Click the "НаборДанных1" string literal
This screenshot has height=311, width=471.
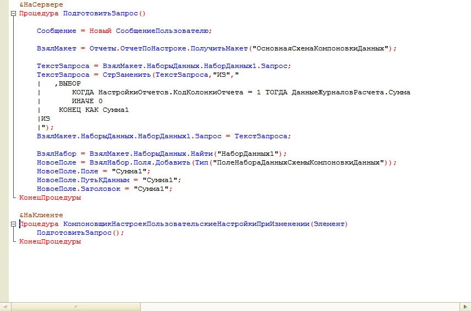pos(248,154)
